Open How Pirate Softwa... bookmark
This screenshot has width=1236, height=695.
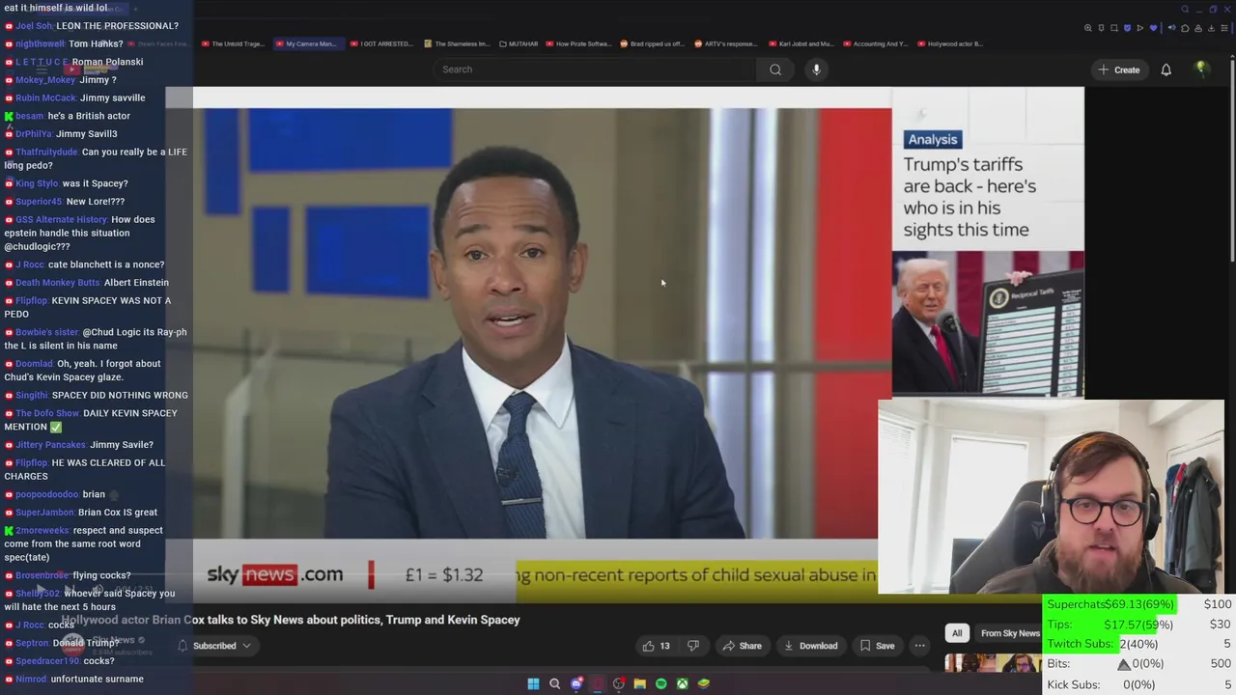[x=578, y=43]
